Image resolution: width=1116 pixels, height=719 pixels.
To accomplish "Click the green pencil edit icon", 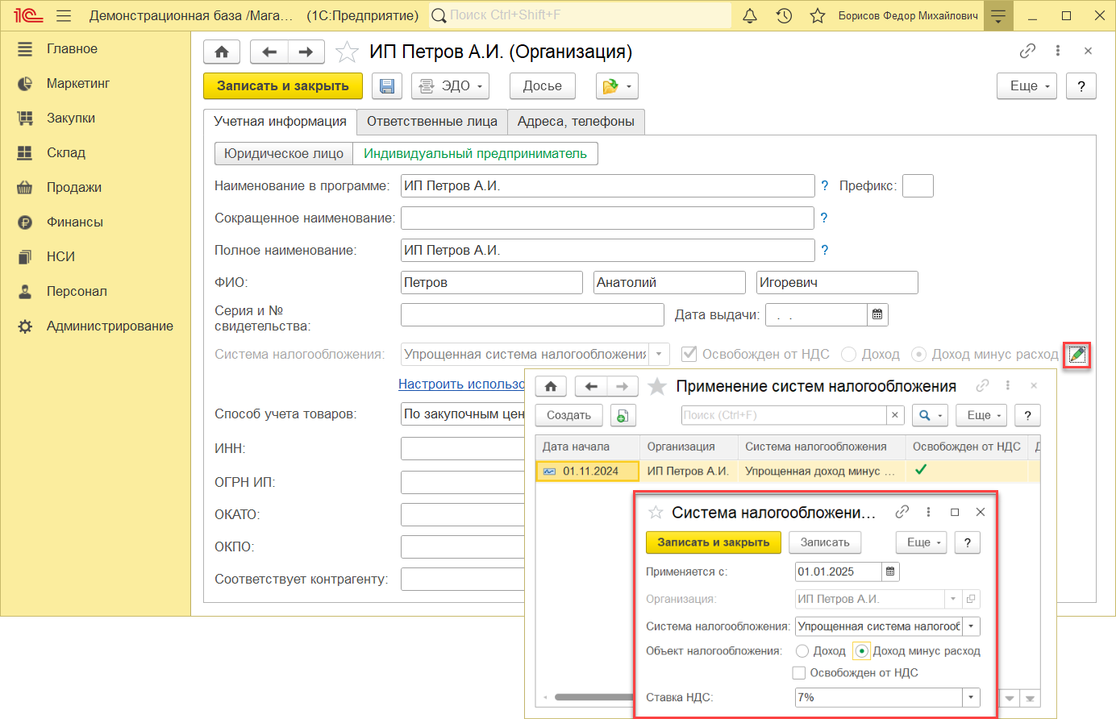I will 1077,355.
